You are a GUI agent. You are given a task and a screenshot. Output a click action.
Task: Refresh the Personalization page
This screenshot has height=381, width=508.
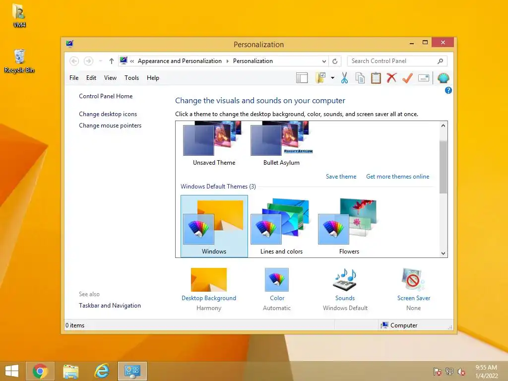(335, 61)
